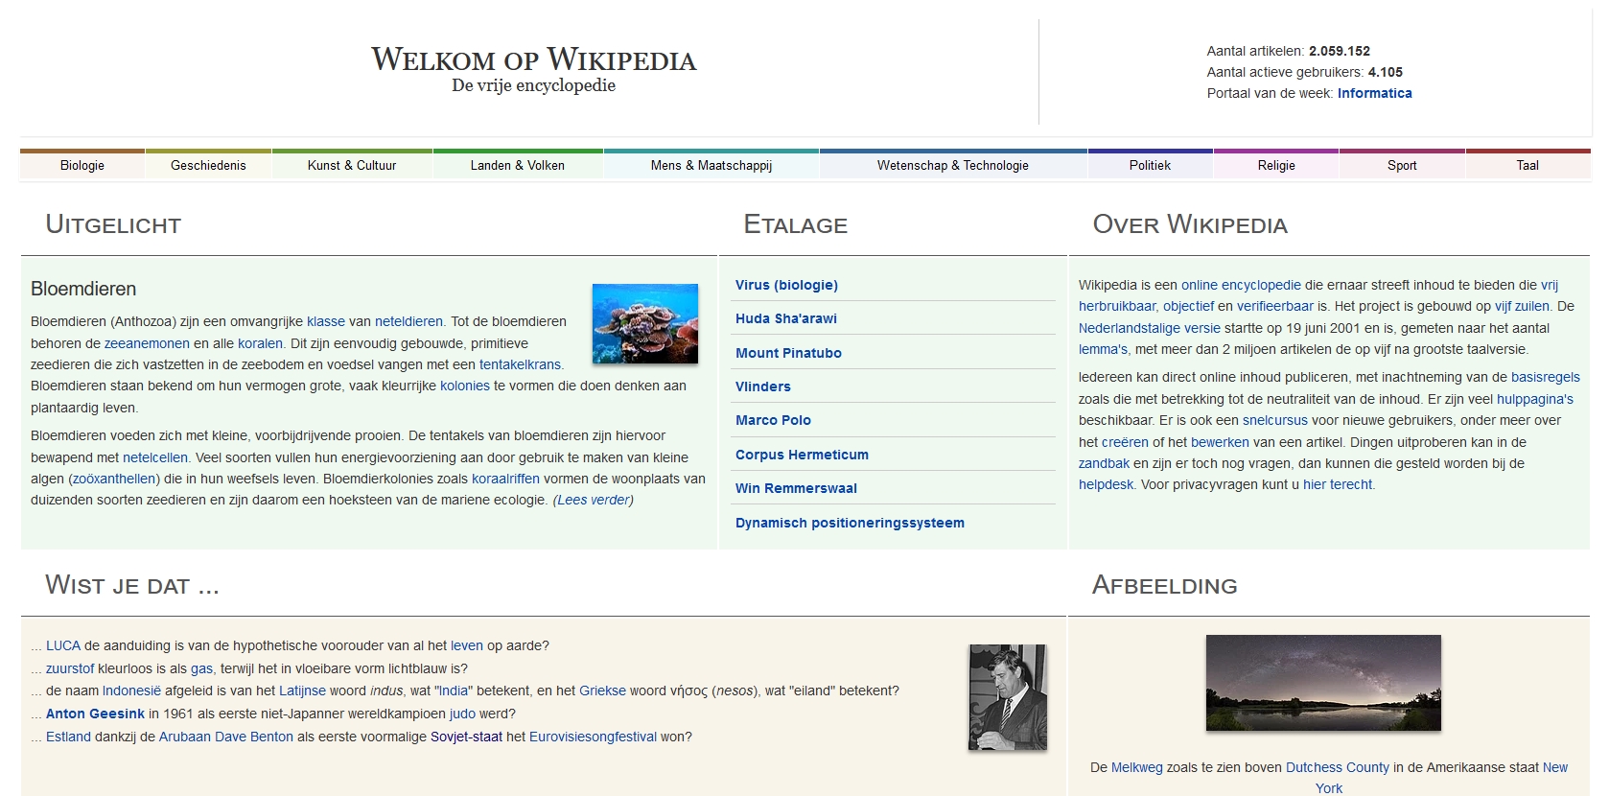This screenshot has height=796, width=1609.
Task: Open the online encyclopedie link
Action: point(1241,285)
